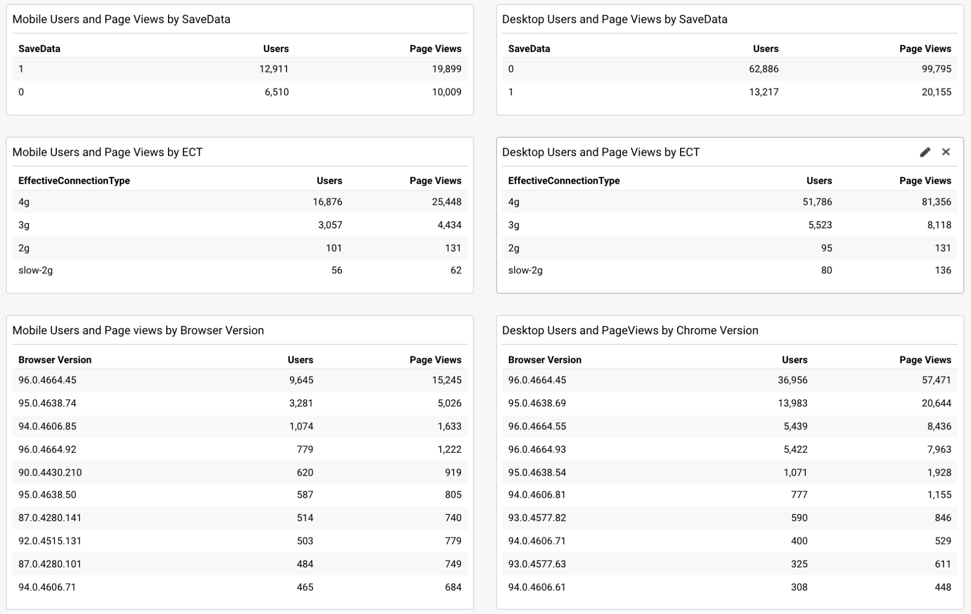971x614 pixels.
Task: Click the EffectiveConnectionType header in desktop table
Action: tap(564, 180)
